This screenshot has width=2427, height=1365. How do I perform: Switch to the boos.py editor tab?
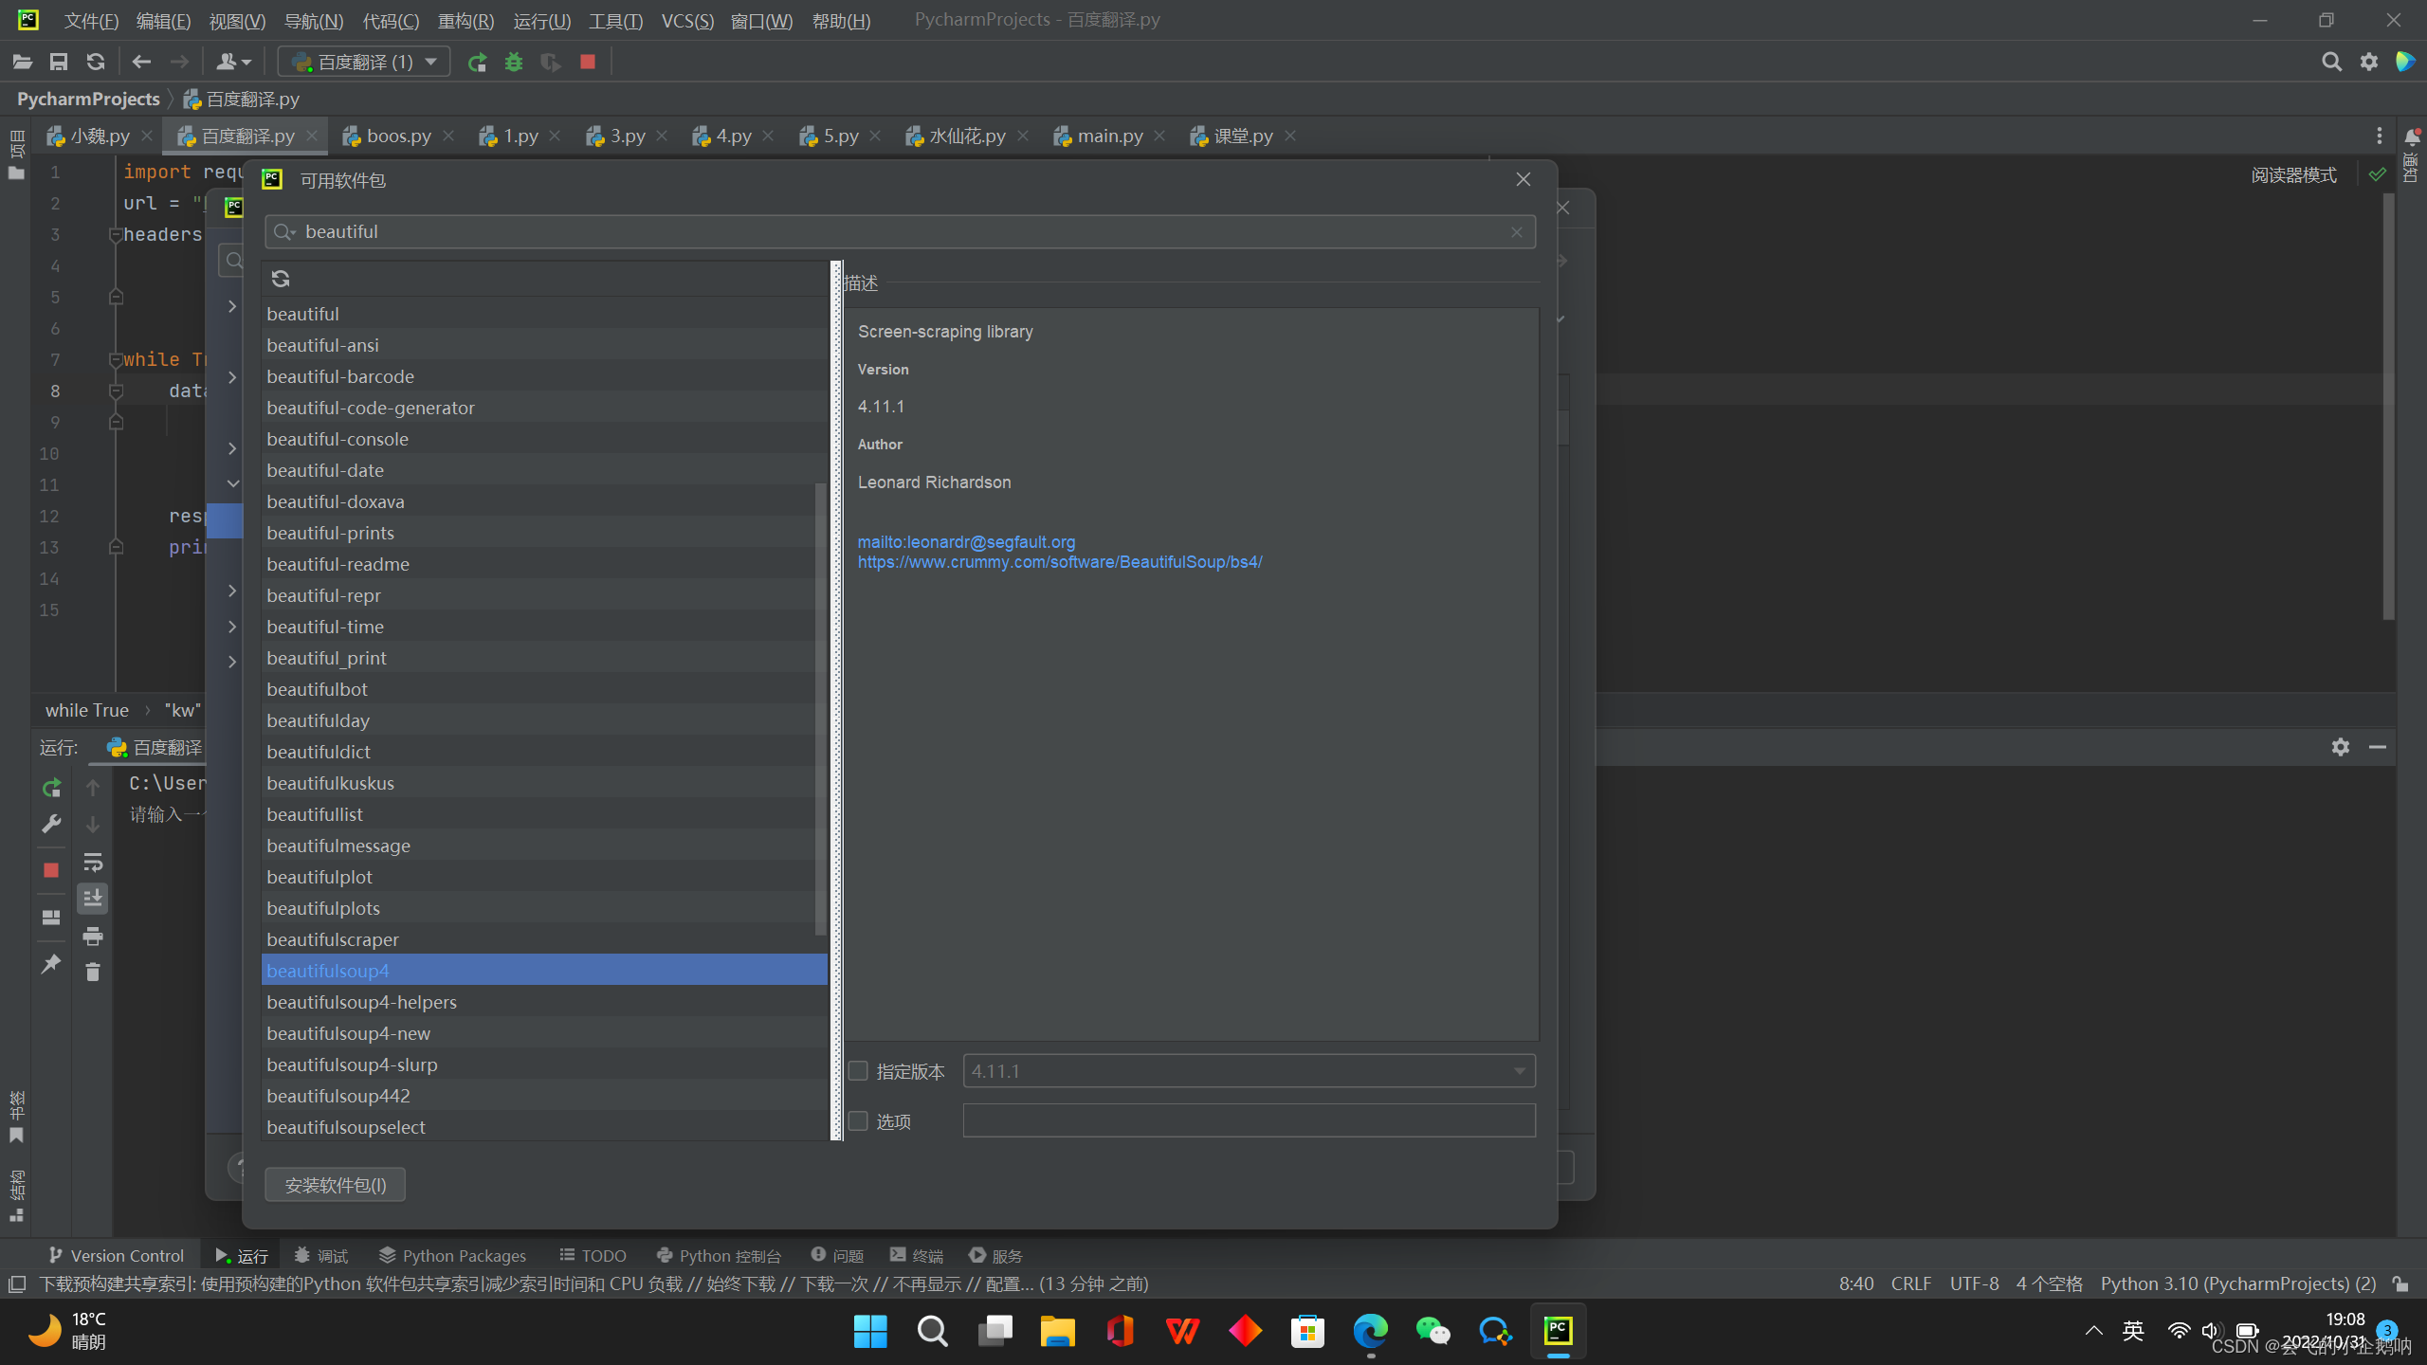click(398, 136)
